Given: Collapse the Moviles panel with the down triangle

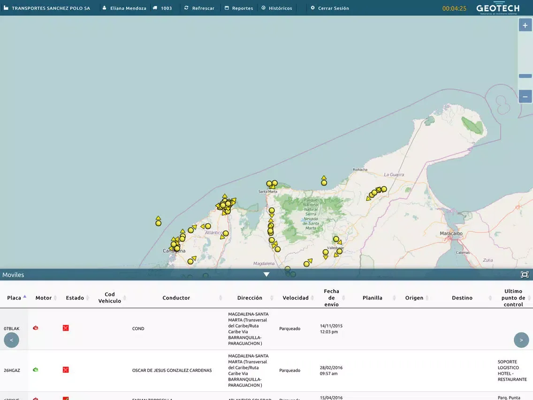Looking at the screenshot, I should 266,275.
